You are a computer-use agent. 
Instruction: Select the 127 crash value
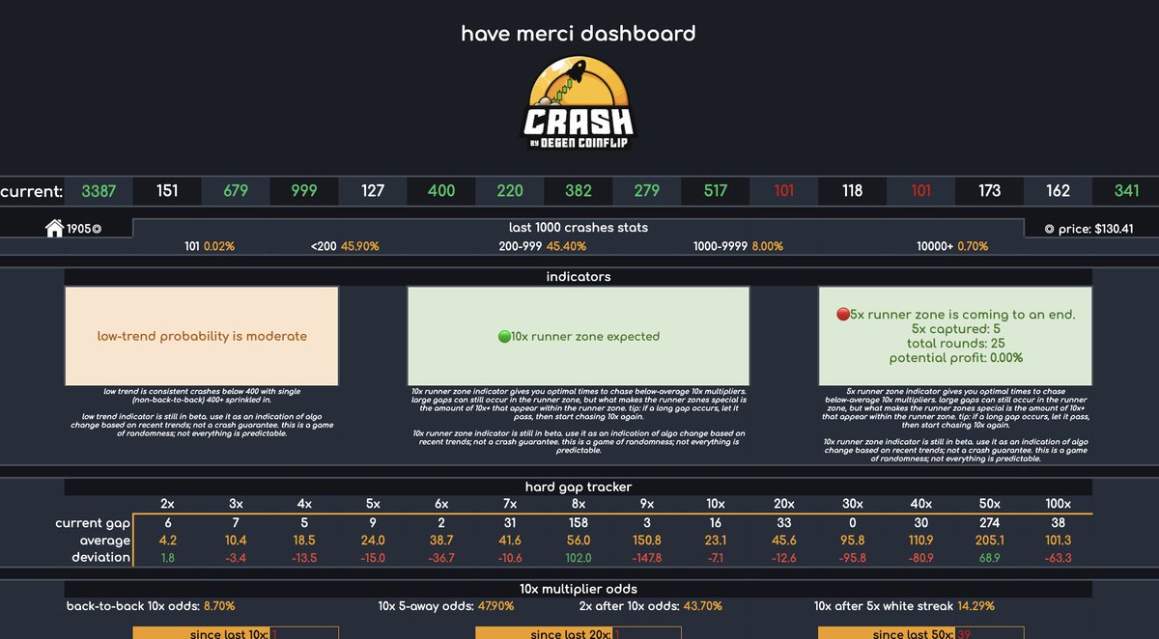click(x=373, y=191)
